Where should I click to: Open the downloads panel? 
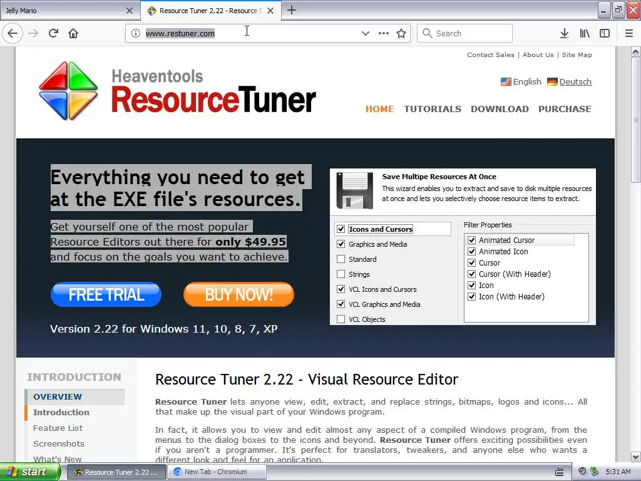(x=564, y=33)
